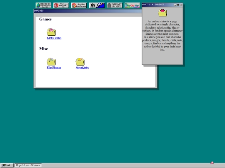
Task: Click the SHRINES window title bar
Action: click(x=87, y=11)
